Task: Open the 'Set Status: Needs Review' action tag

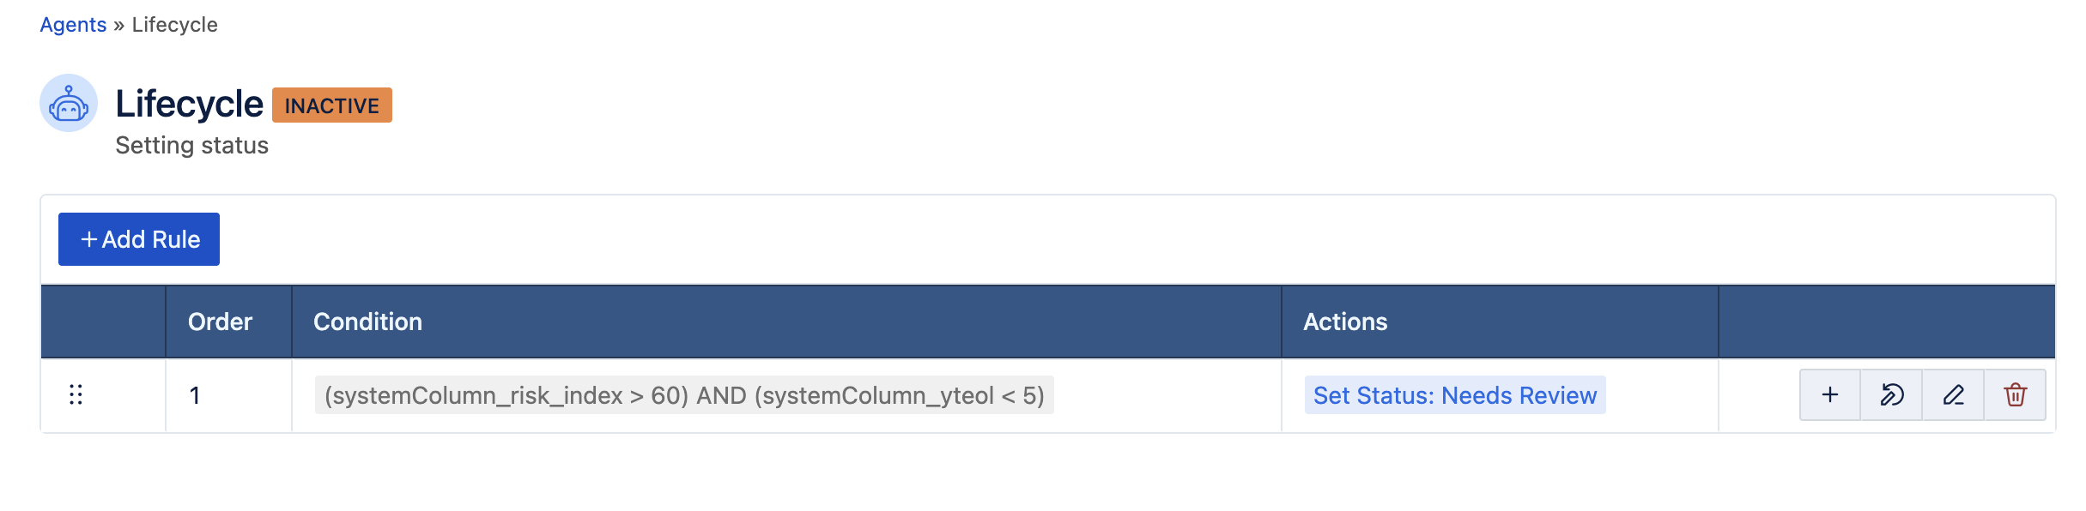Action: click(1454, 395)
